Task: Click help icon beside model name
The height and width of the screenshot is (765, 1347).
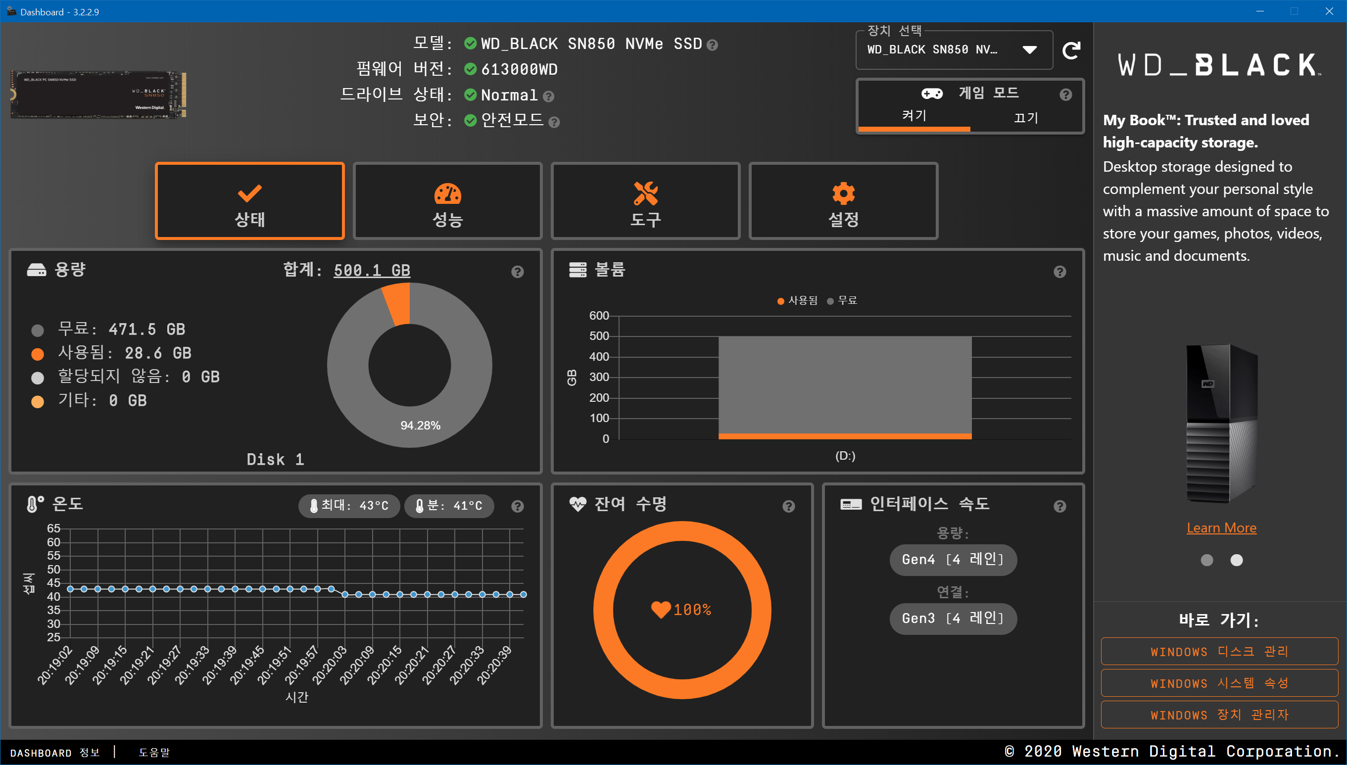Action: tap(713, 45)
